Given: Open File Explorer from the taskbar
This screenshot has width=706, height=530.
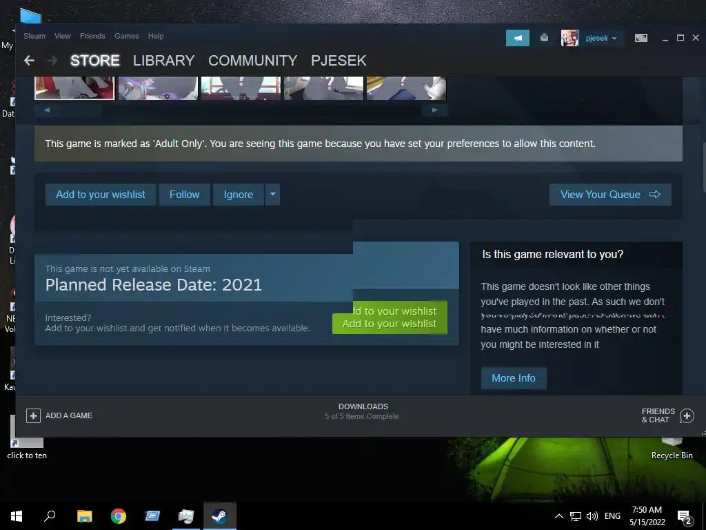Looking at the screenshot, I should (x=84, y=516).
